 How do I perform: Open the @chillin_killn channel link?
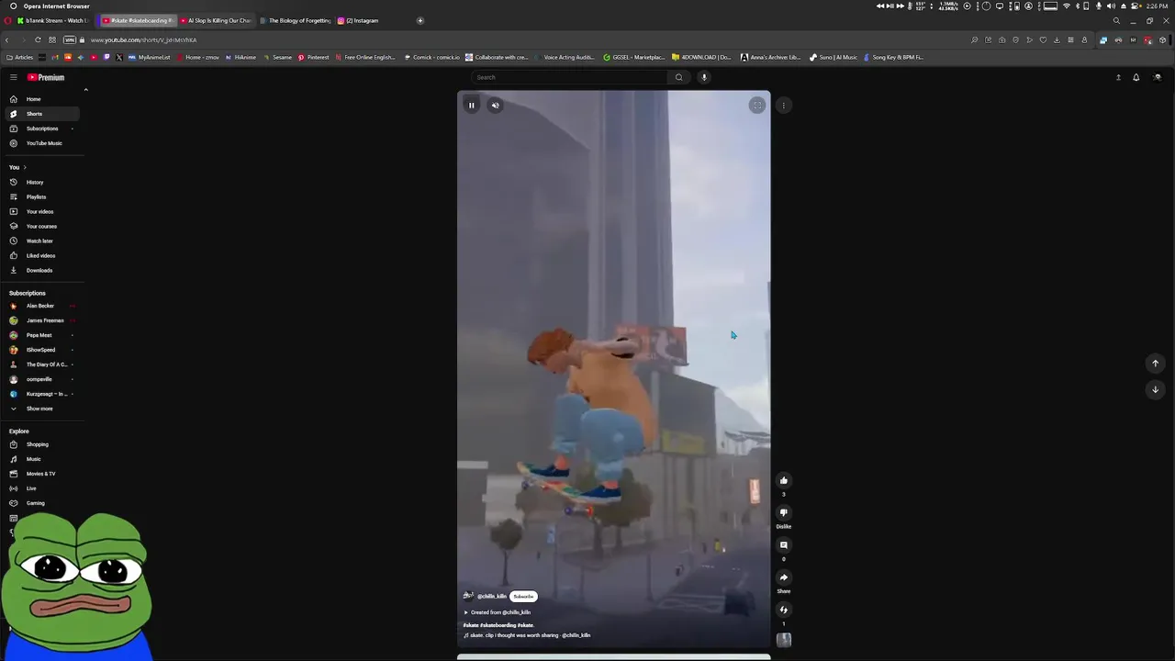point(492,596)
